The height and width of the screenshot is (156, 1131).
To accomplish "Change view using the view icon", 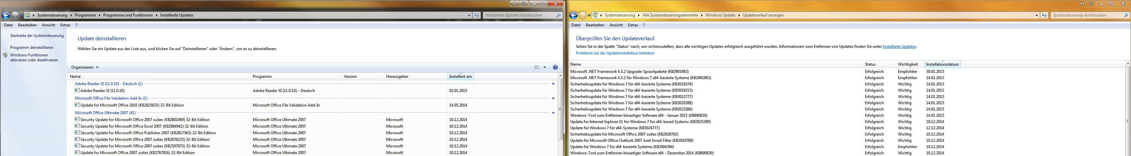I will click(536, 68).
